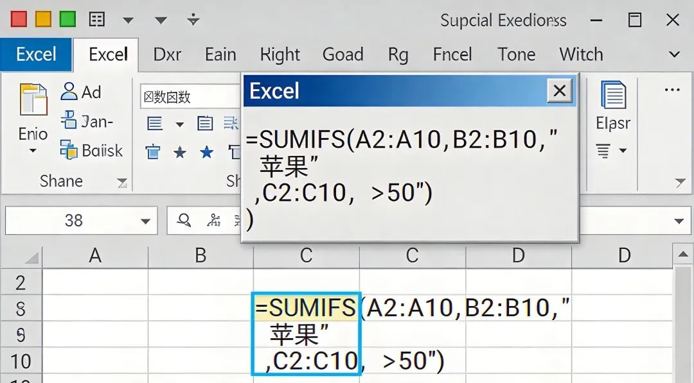The height and width of the screenshot is (383, 694).
Task: Click the bright blue star icon
Action: tap(207, 153)
